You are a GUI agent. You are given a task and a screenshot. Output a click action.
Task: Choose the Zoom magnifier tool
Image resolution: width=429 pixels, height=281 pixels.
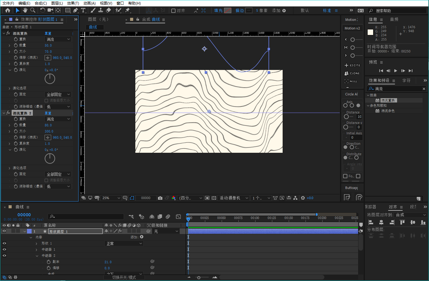coord(33,10)
